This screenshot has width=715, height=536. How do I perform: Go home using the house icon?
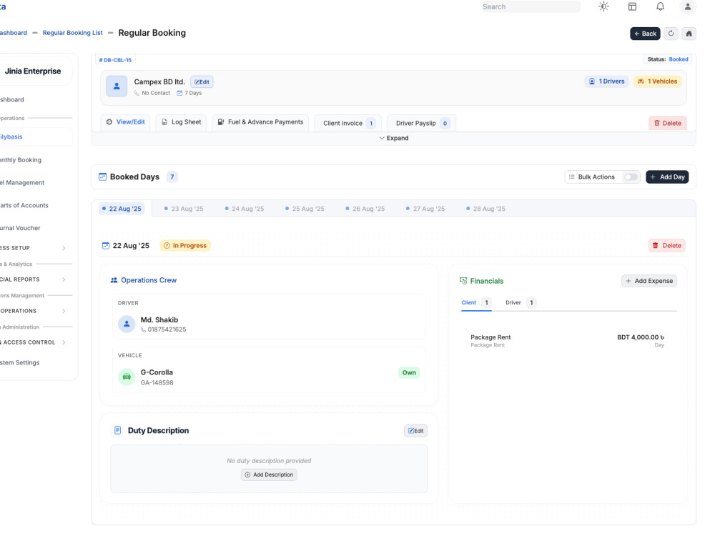pos(689,34)
